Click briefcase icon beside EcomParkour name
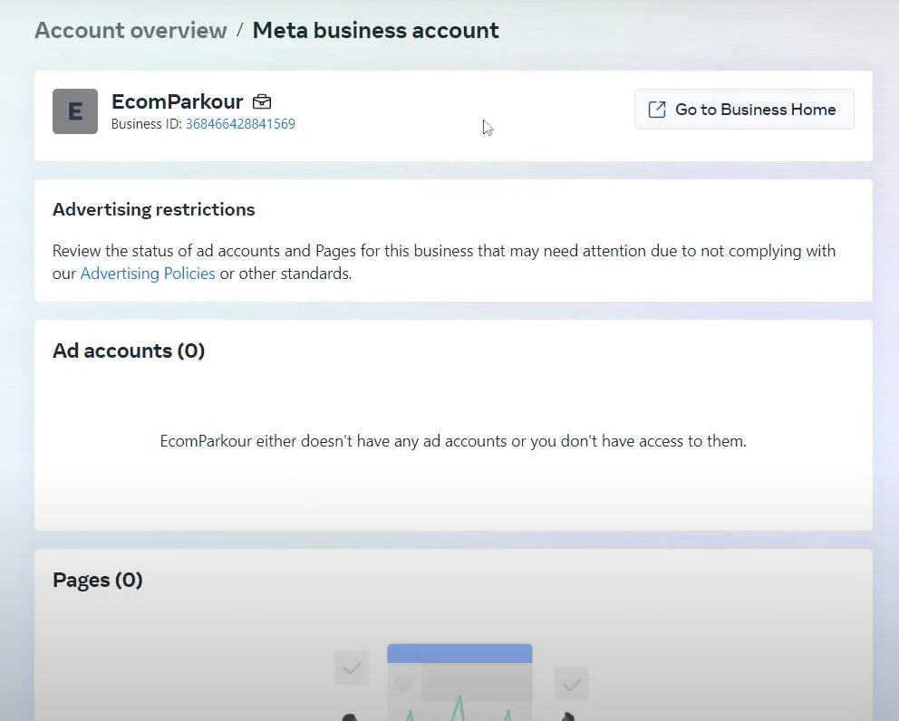The width and height of the screenshot is (899, 721). click(x=262, y=101)
